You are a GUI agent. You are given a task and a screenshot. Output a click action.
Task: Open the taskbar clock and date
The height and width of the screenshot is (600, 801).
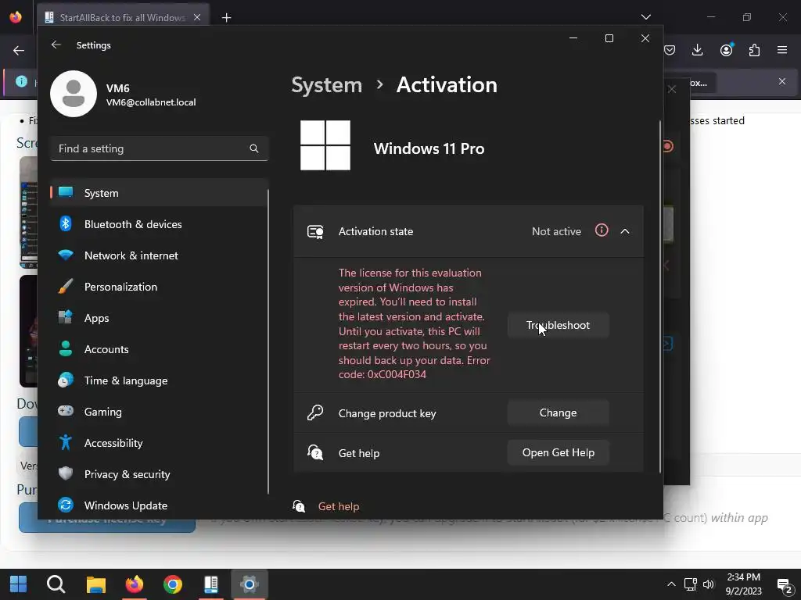point(743,584)
